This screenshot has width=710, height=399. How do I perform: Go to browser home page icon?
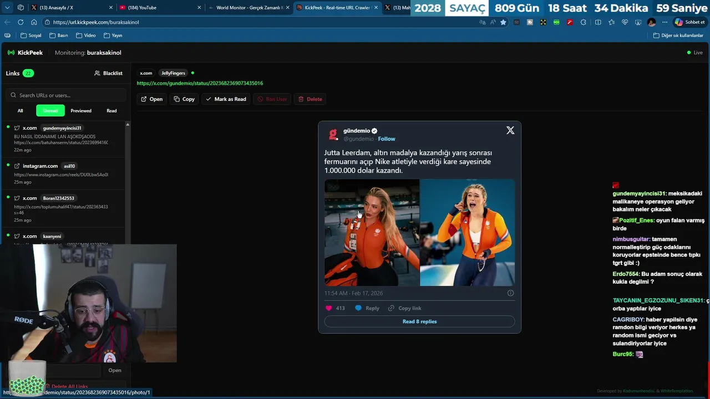(x=34, y=22)
